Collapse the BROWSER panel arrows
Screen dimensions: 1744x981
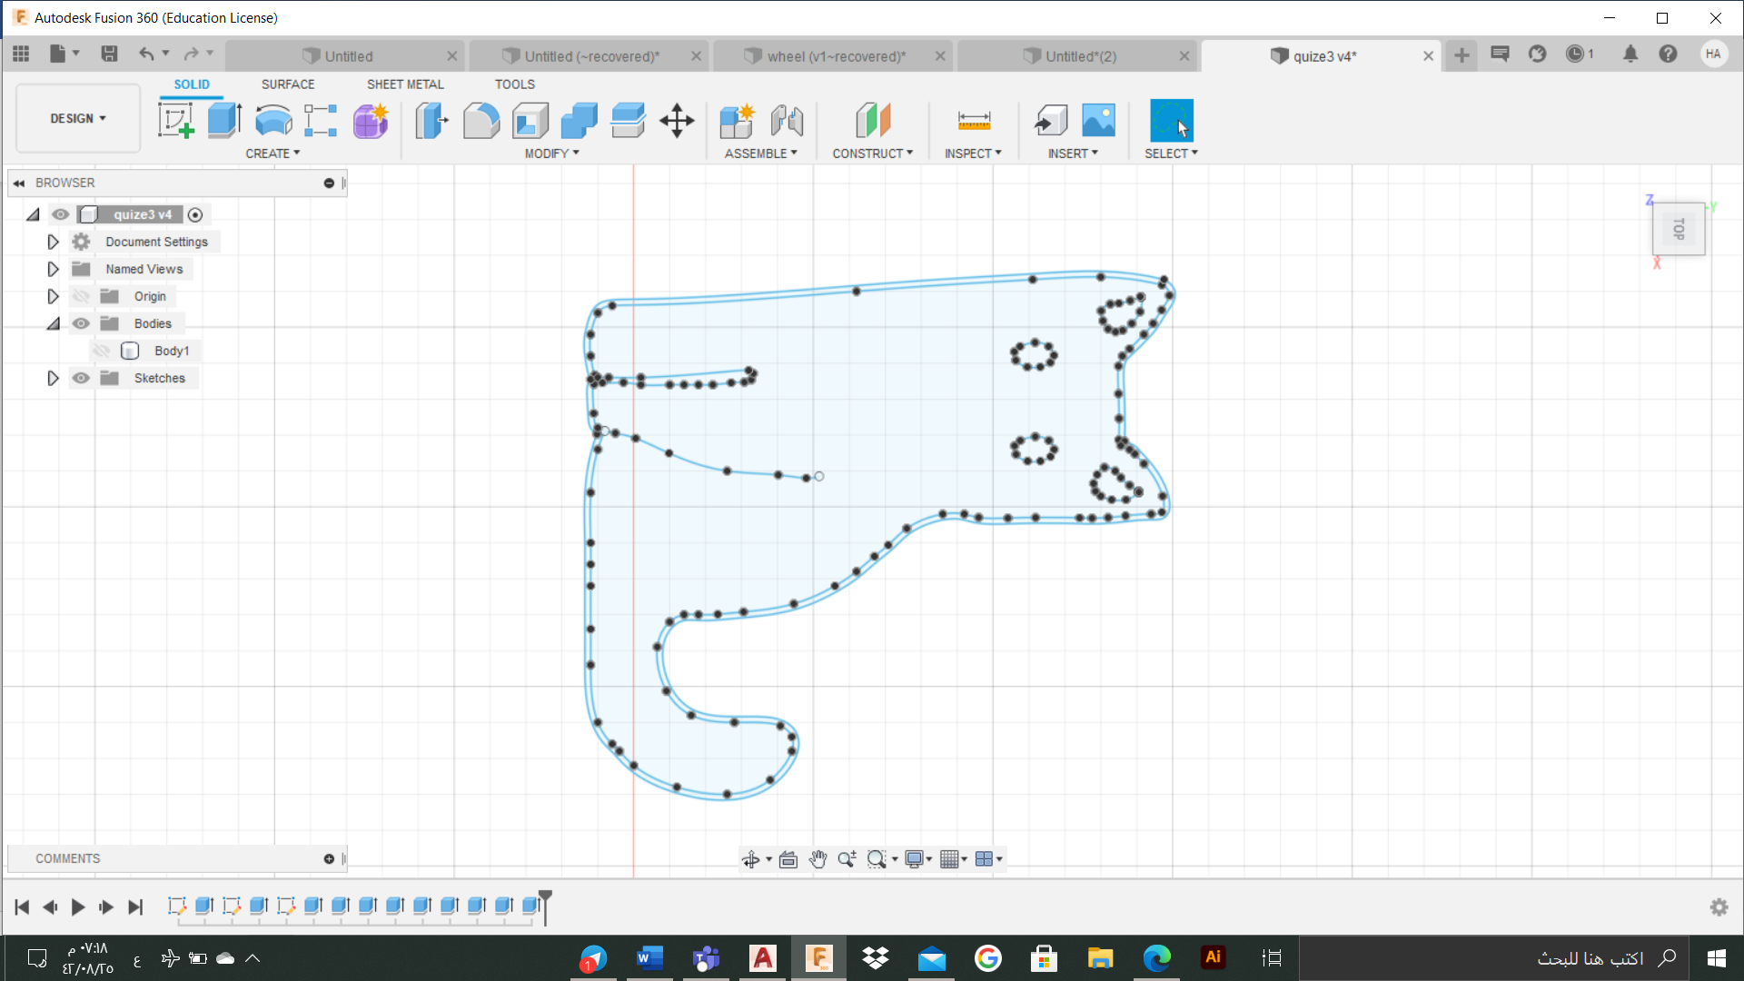(18, 183)
